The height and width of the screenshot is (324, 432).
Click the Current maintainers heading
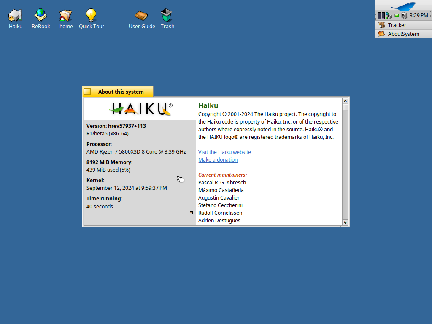(x=223, y=175)
